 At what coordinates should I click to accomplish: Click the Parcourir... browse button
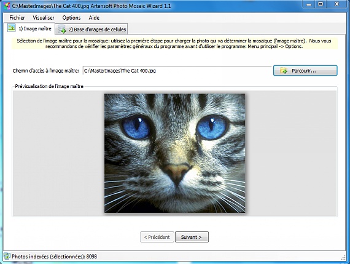tap(305, 71)
